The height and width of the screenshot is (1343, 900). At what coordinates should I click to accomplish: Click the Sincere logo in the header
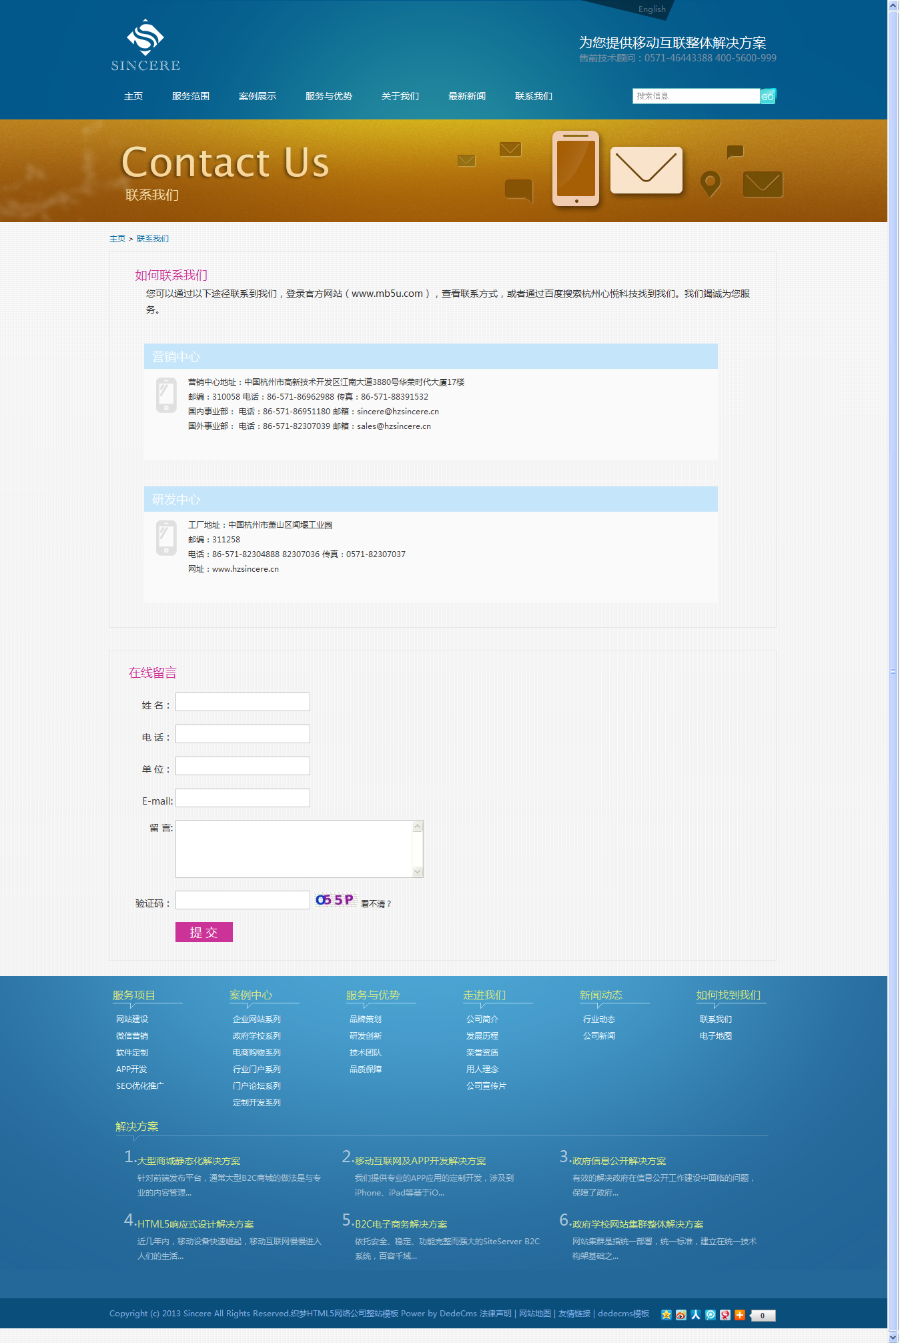(x=145, y=45)
